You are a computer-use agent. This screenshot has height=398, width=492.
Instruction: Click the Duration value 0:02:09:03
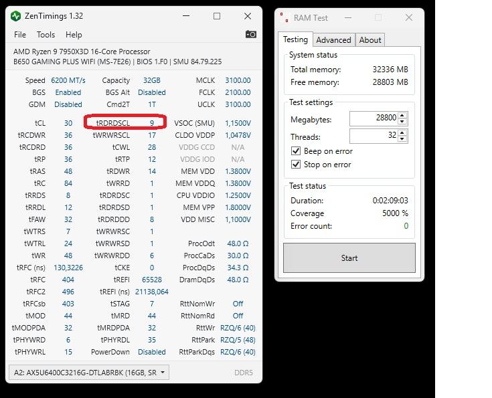pos(390,201)
